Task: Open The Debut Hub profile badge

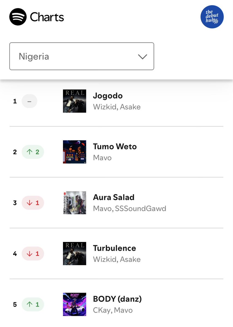Action: pyautogui.click(x=212, y=17)
